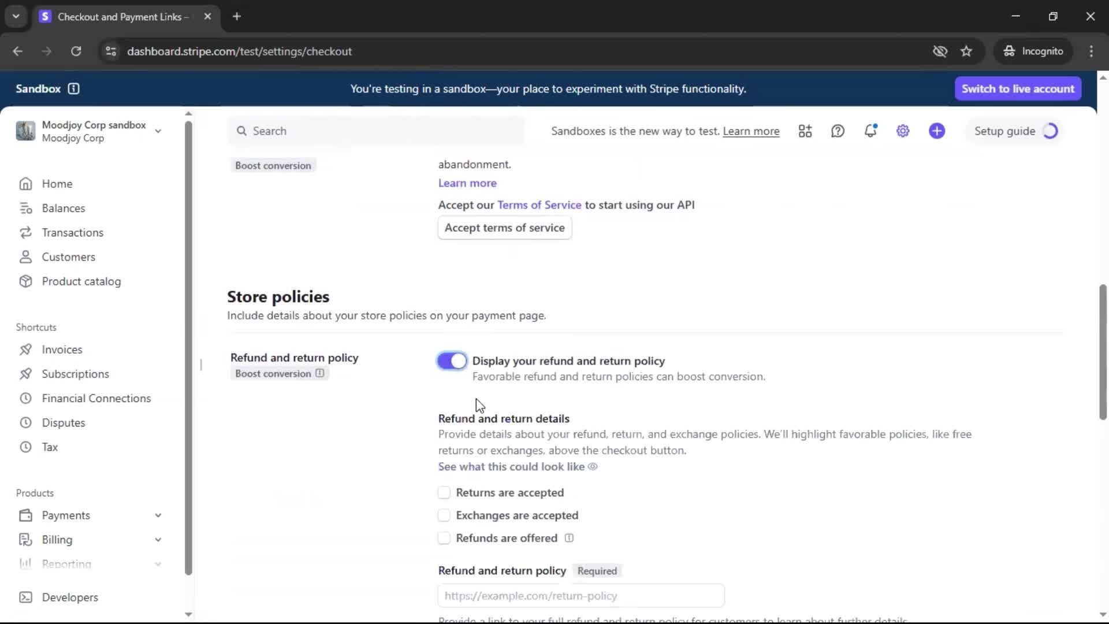Viewport: 1109px width, 624px height.
Task: Open the settings gear icon
Action: tap(903, 131)
